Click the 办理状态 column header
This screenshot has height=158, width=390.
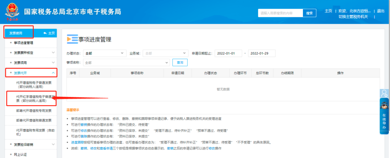pyautogui.click(x=211, y=73)
